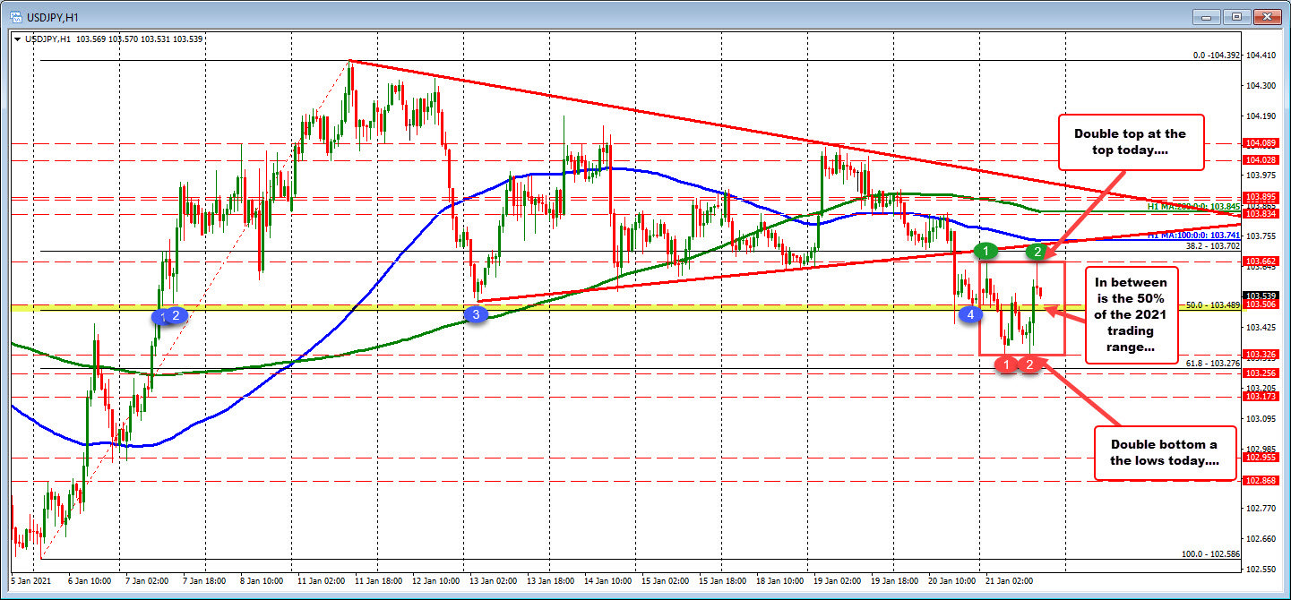Click the red 103.895 price tag

pos(1261,197)
